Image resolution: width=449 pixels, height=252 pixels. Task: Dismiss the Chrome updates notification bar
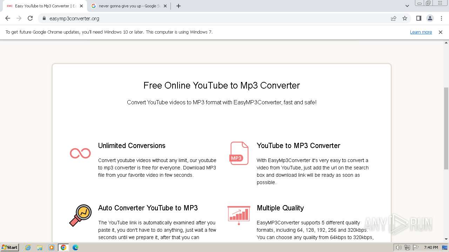pos(441,32)
